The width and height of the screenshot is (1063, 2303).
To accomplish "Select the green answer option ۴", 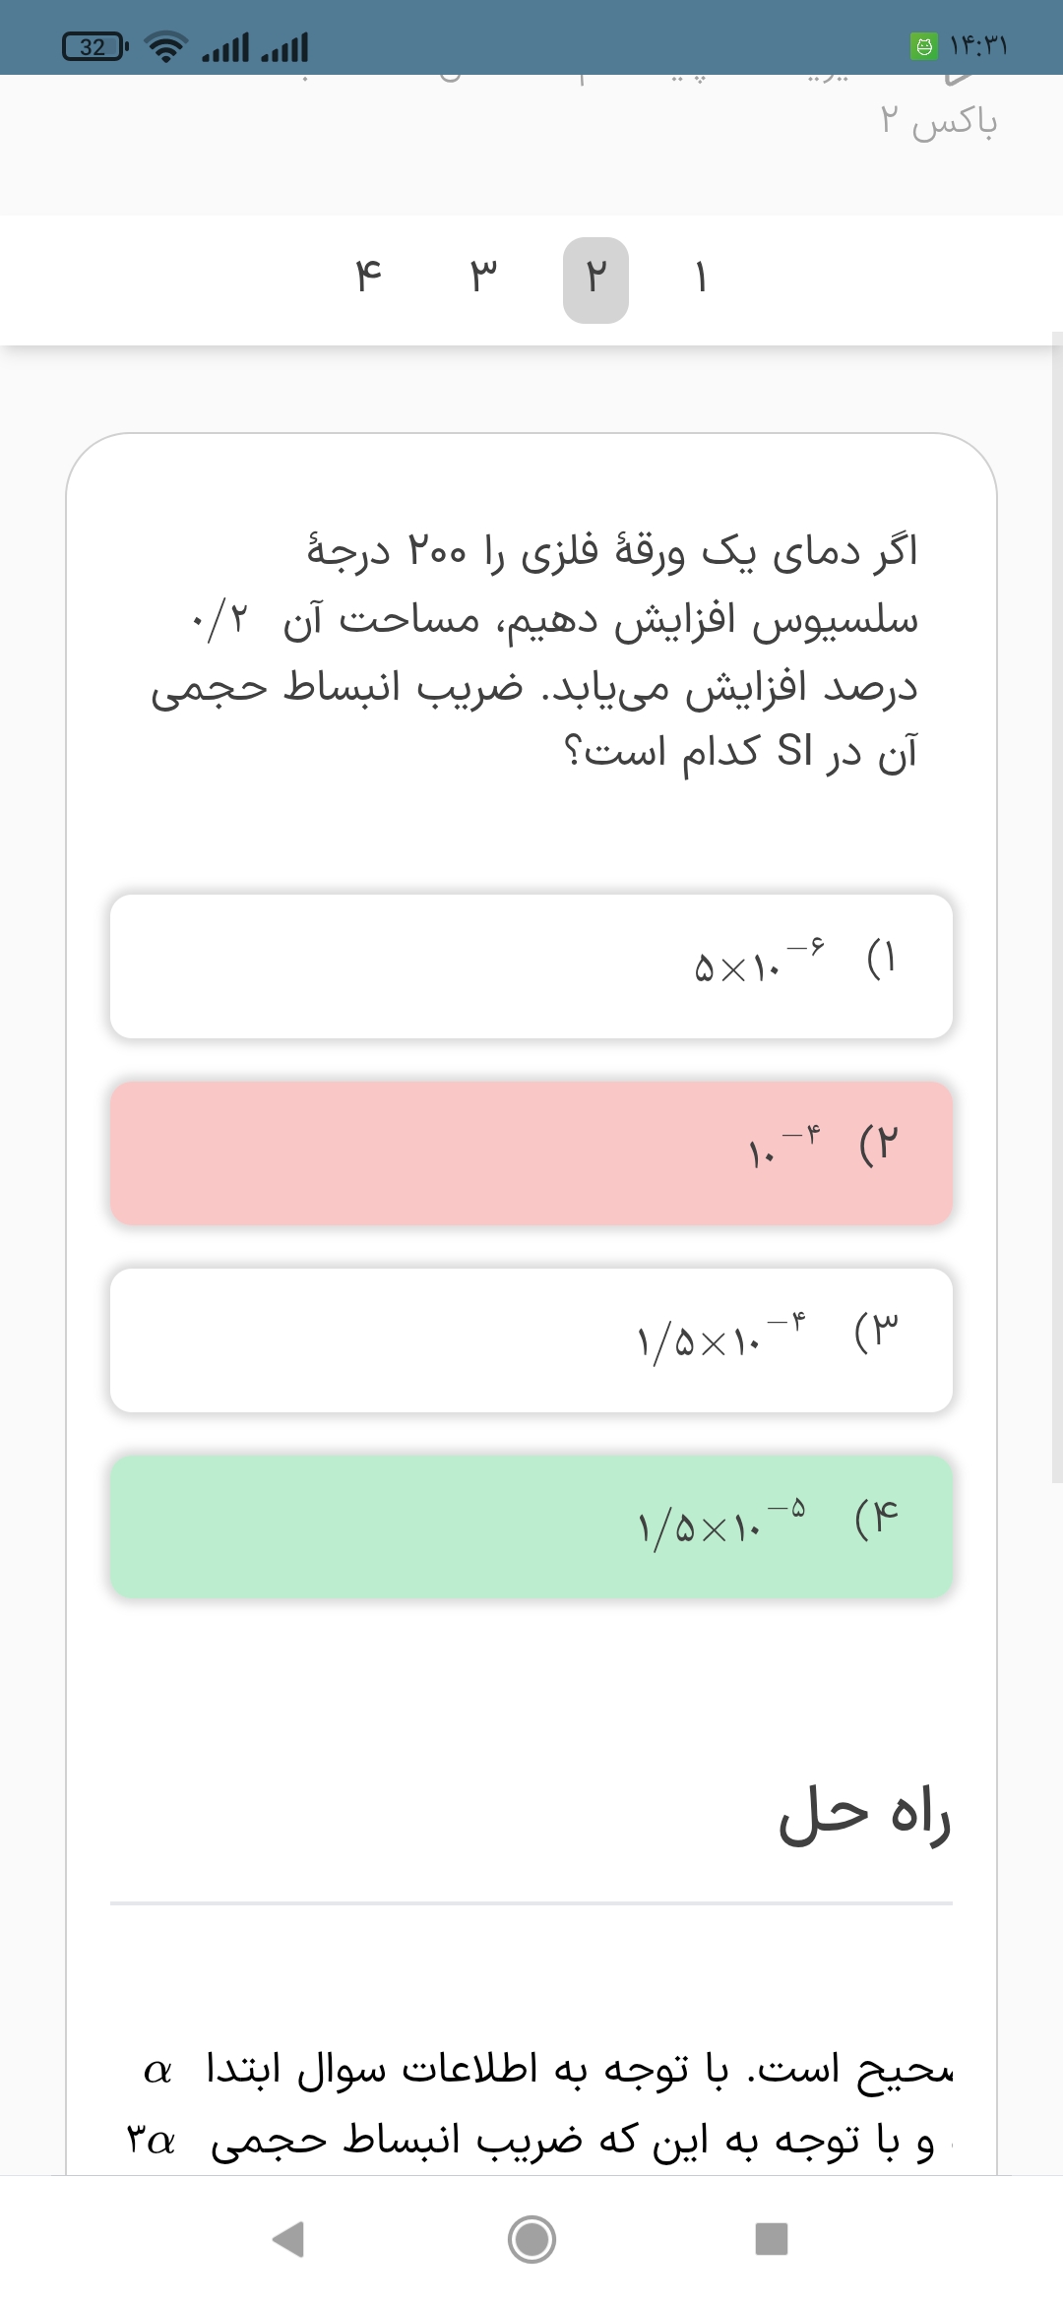I will pos(531,1527).
